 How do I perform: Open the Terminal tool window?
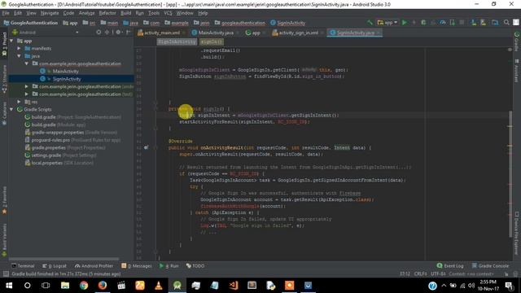[23, 266]
